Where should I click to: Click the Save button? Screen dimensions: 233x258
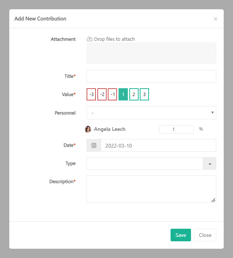click(x=181, y=235)
